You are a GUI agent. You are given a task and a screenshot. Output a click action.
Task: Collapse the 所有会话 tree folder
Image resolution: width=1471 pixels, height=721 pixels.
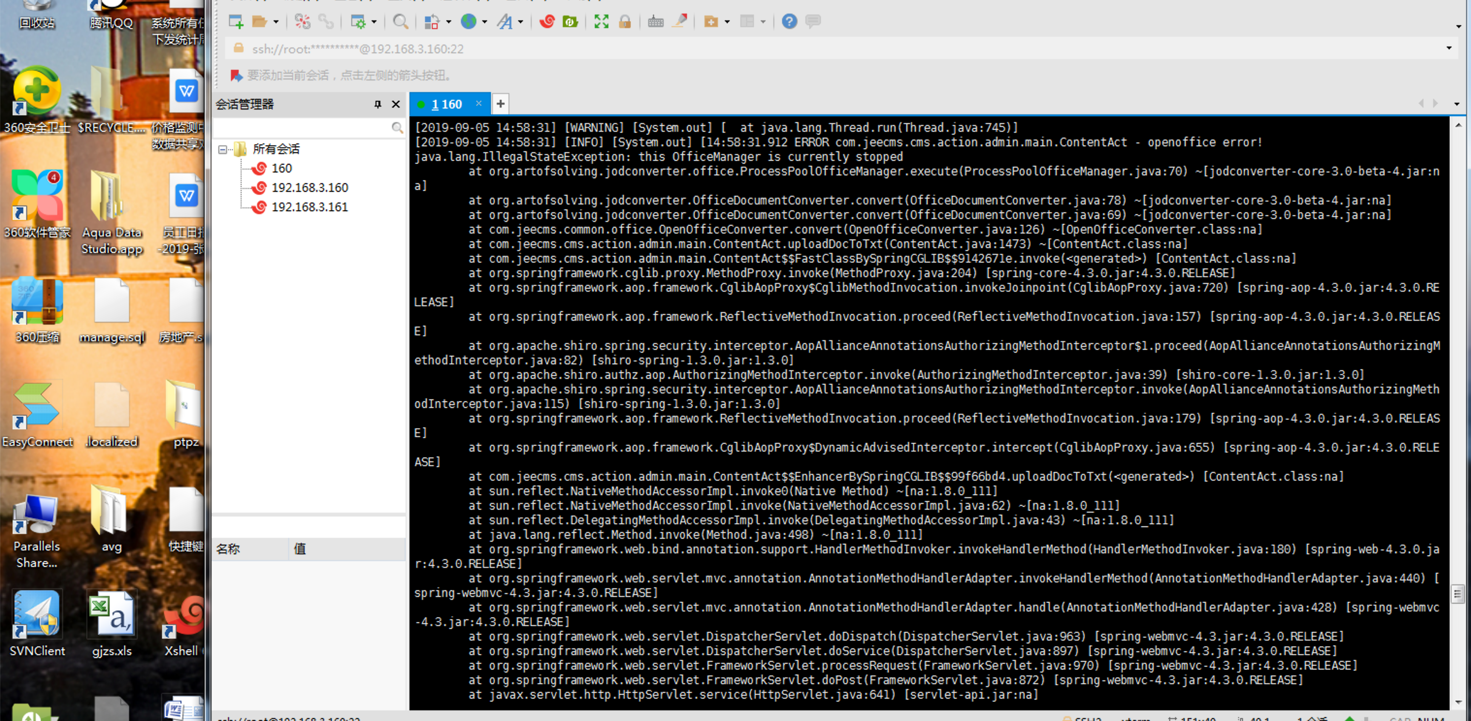223,149
